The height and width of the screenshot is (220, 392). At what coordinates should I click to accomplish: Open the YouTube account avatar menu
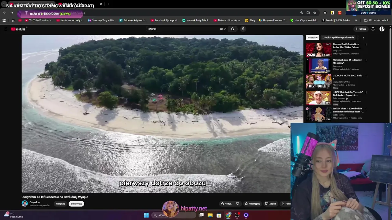point(382,29)
